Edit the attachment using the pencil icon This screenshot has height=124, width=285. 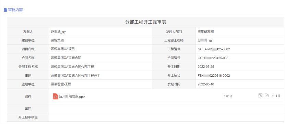point(266,96)
